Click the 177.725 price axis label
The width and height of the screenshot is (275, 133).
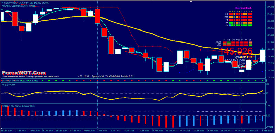(270, 63)
